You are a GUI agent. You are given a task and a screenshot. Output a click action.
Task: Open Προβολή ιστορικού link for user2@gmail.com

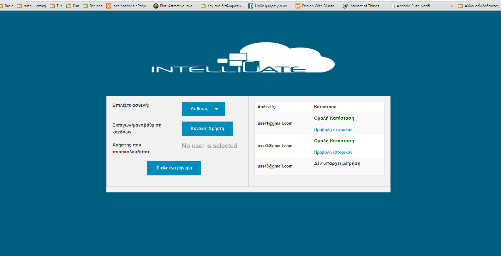[333, 152]
